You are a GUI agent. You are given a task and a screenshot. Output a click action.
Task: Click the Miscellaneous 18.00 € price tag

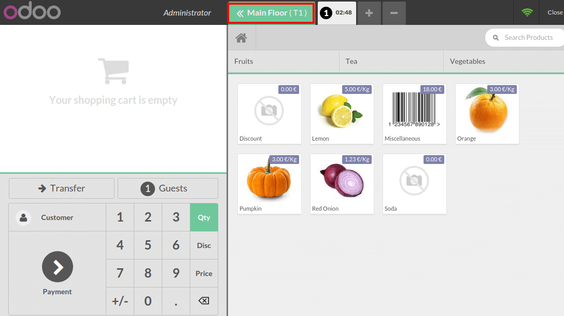[432, 89]
